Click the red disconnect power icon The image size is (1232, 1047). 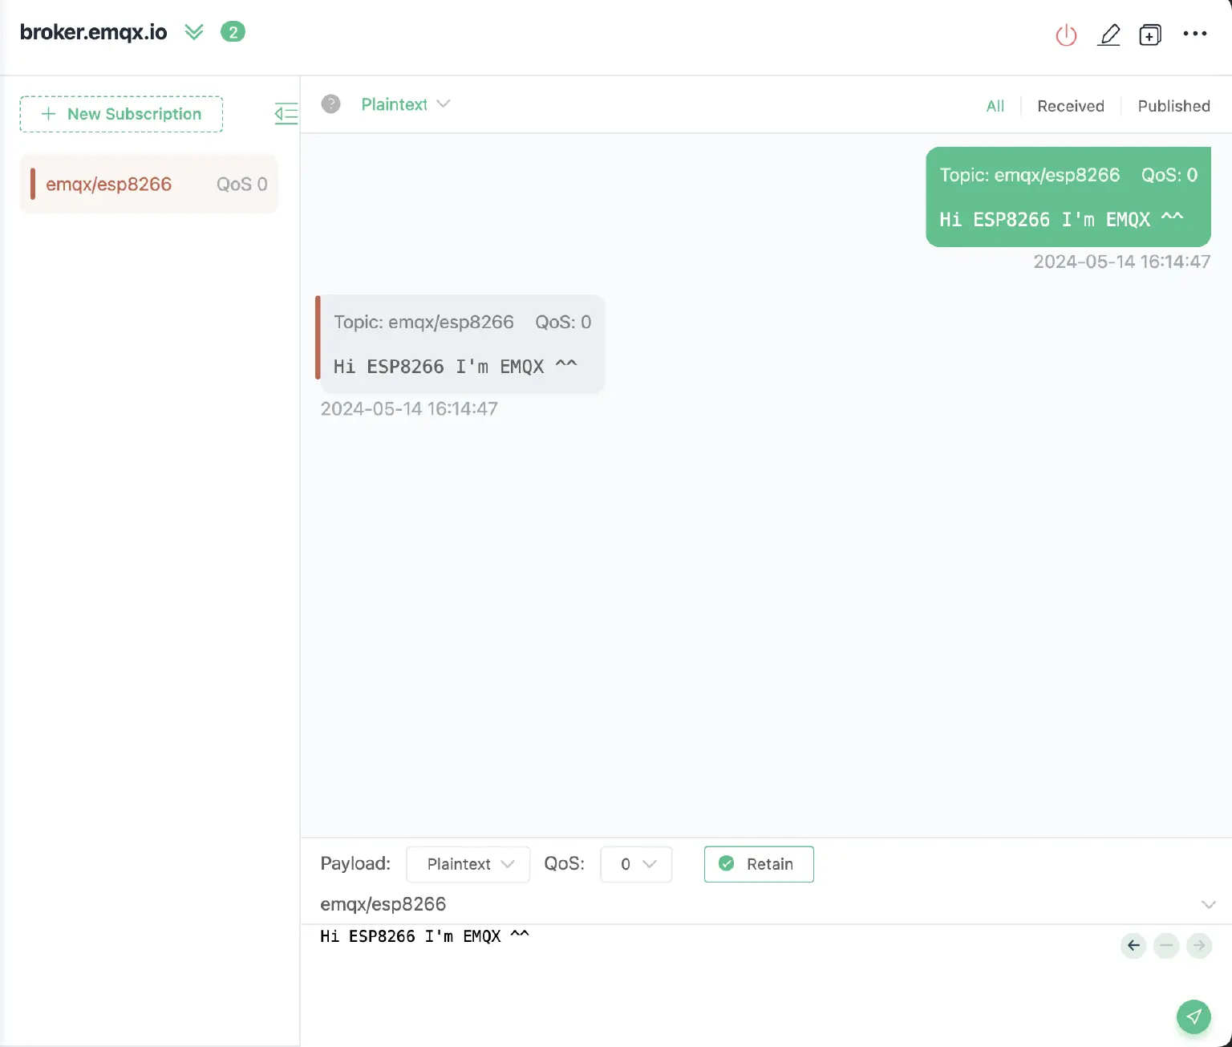pyautogui.click(x=1066, y=35)
